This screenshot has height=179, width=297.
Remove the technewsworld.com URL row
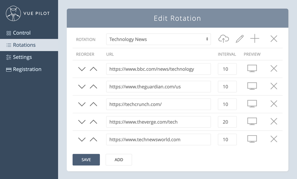pyautogui.click(x=274, y=139)
